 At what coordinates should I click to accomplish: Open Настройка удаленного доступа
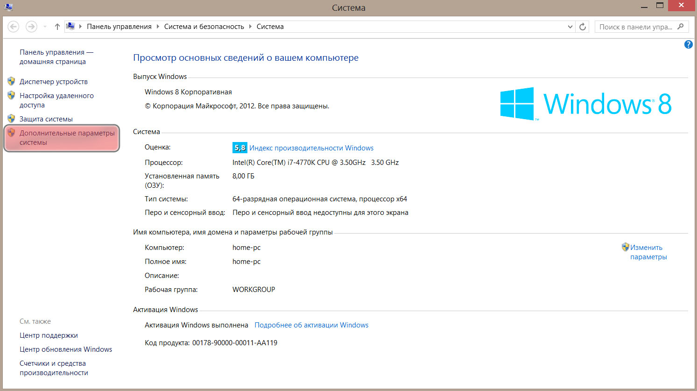tap(56, 100)
